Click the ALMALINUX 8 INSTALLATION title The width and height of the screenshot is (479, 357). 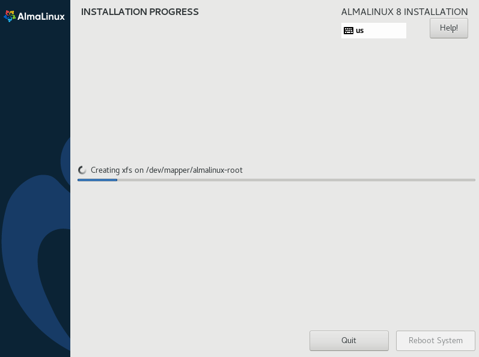coord(404,12)
